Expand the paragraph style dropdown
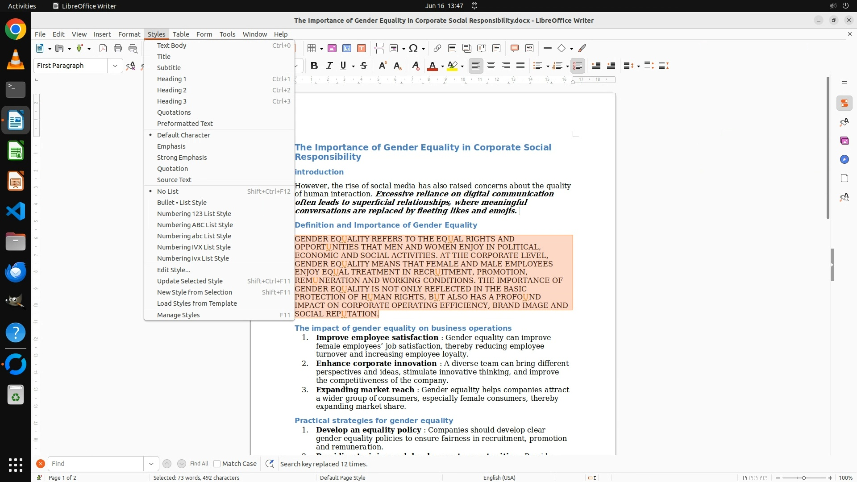Viewport: 857px width, 482px height. [x=115, y=66]
